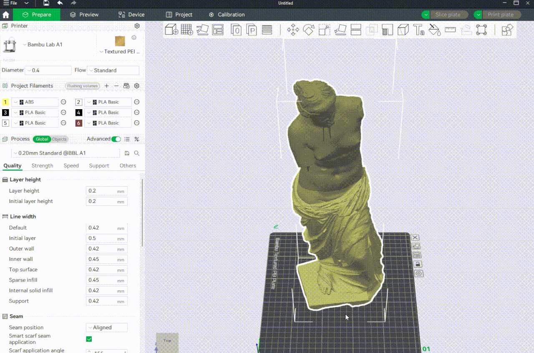Select Global process scope
The height and width of the screenshot is (353, 534).
[42, 139]
